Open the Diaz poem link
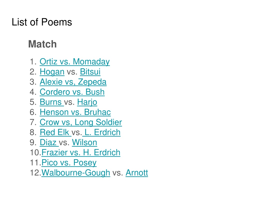 49,143
